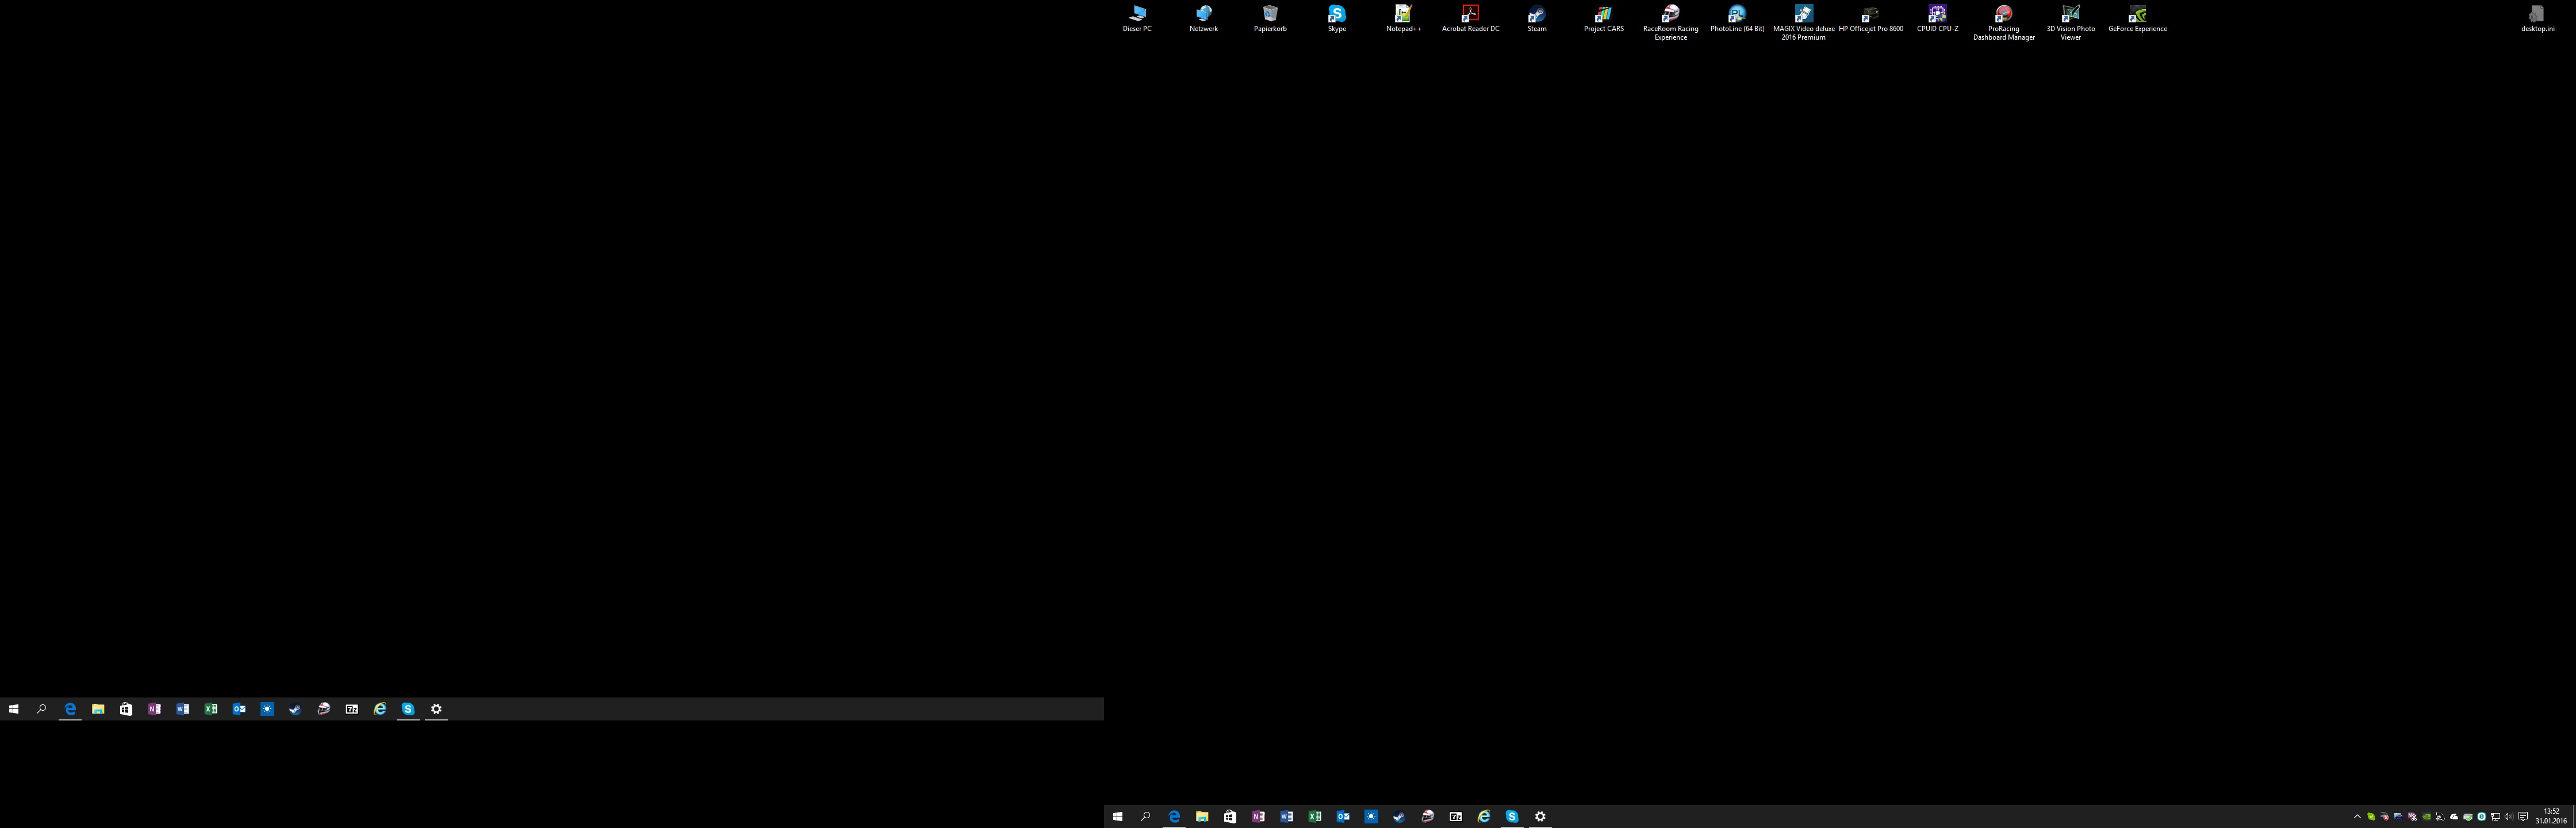Image resolution: width=2576 pixels, height=828 pixels.
Task: Click the OneDrive cloud icon in tray
Action: click(x=2454, y=817)
